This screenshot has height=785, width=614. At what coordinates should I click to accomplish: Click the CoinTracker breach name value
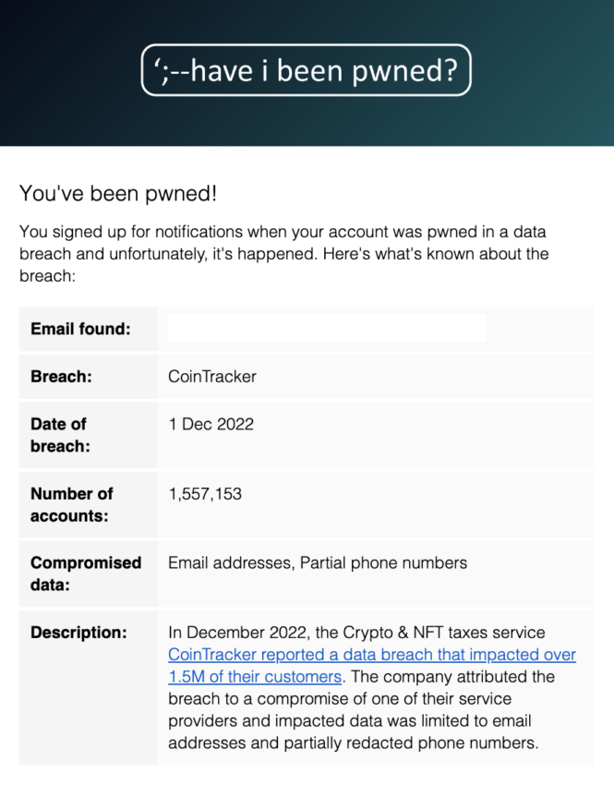(x=212, y=377)
